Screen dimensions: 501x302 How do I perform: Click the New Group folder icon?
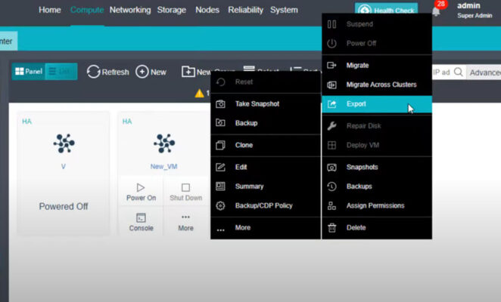[188, 72]
